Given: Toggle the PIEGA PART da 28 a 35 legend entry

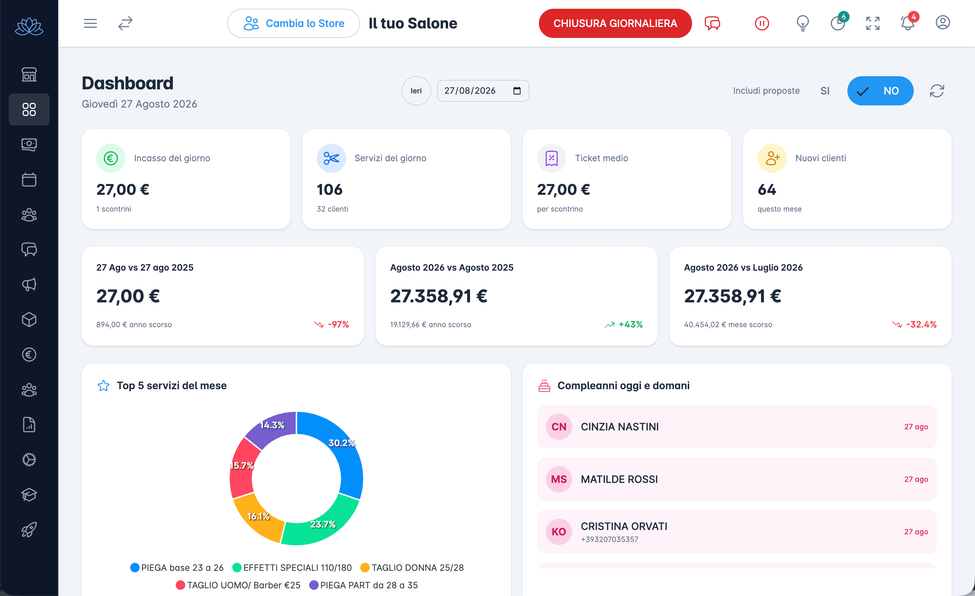Looking at the screenshot, I should pyautogui.click(x=364, y=585).
